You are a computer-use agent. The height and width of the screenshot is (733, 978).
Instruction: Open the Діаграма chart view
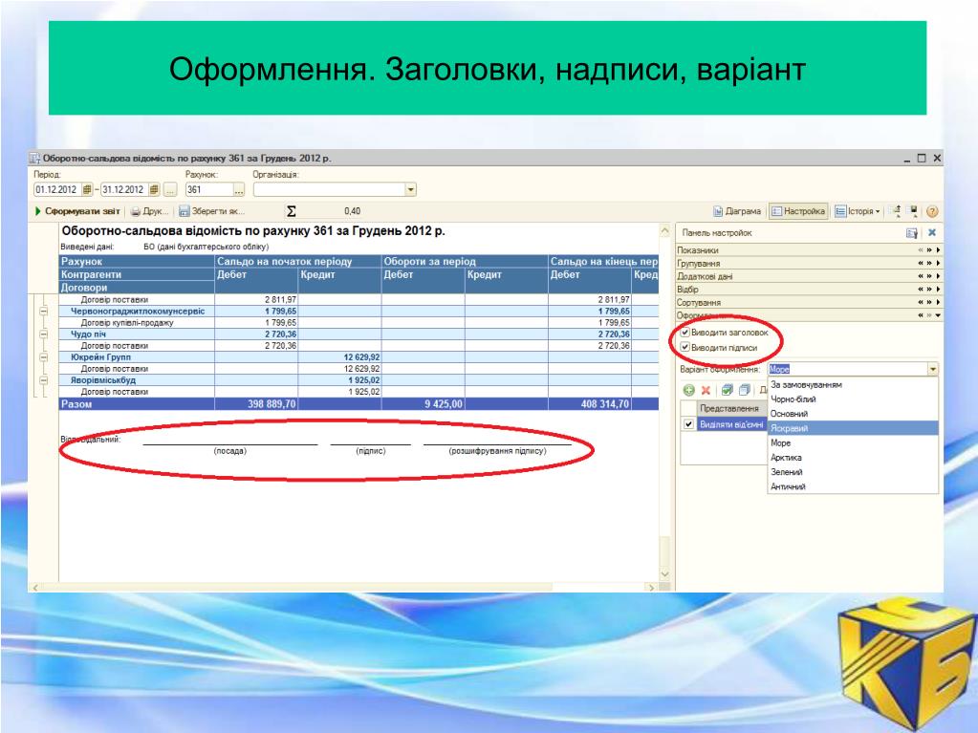tap(737, 211)
